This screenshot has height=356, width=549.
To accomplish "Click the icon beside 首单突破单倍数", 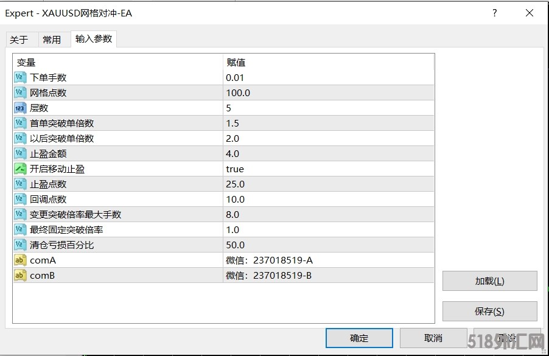I will click(20, 123).
